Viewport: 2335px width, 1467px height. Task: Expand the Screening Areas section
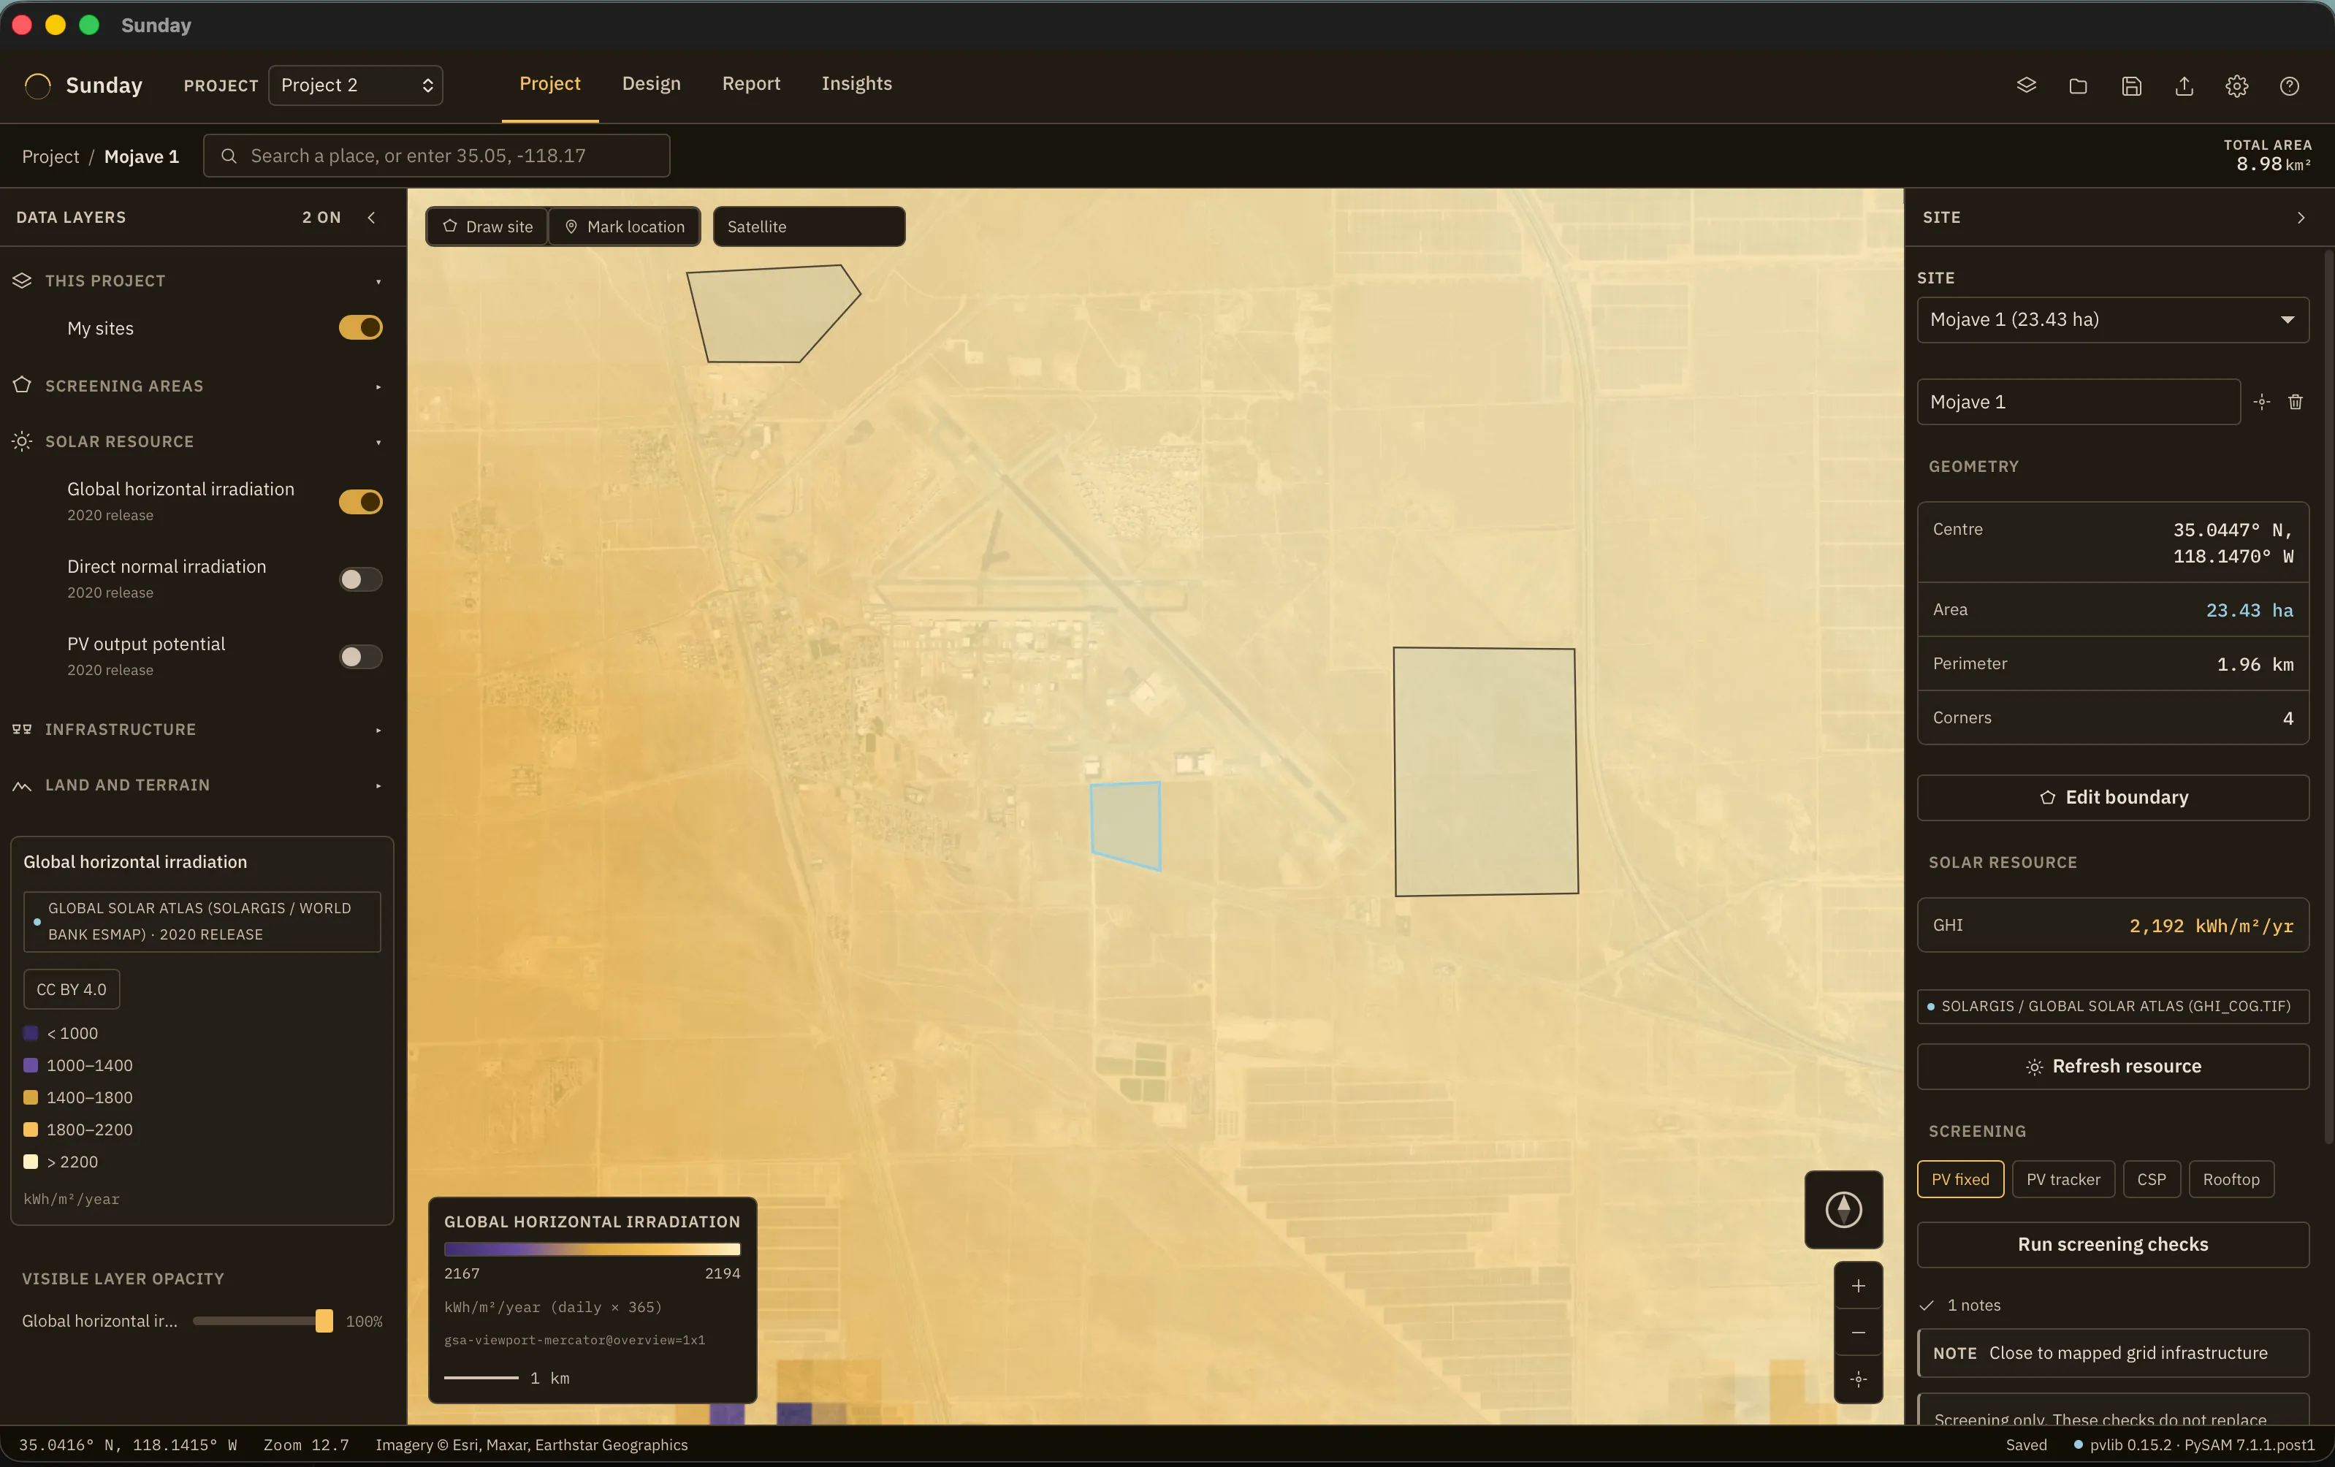pyautogui.click(x=198, y=386)
